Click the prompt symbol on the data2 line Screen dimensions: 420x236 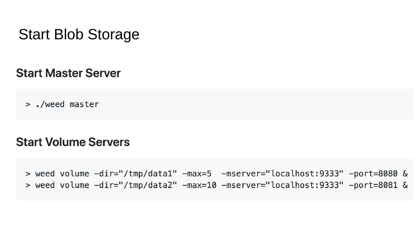point(28,185)
